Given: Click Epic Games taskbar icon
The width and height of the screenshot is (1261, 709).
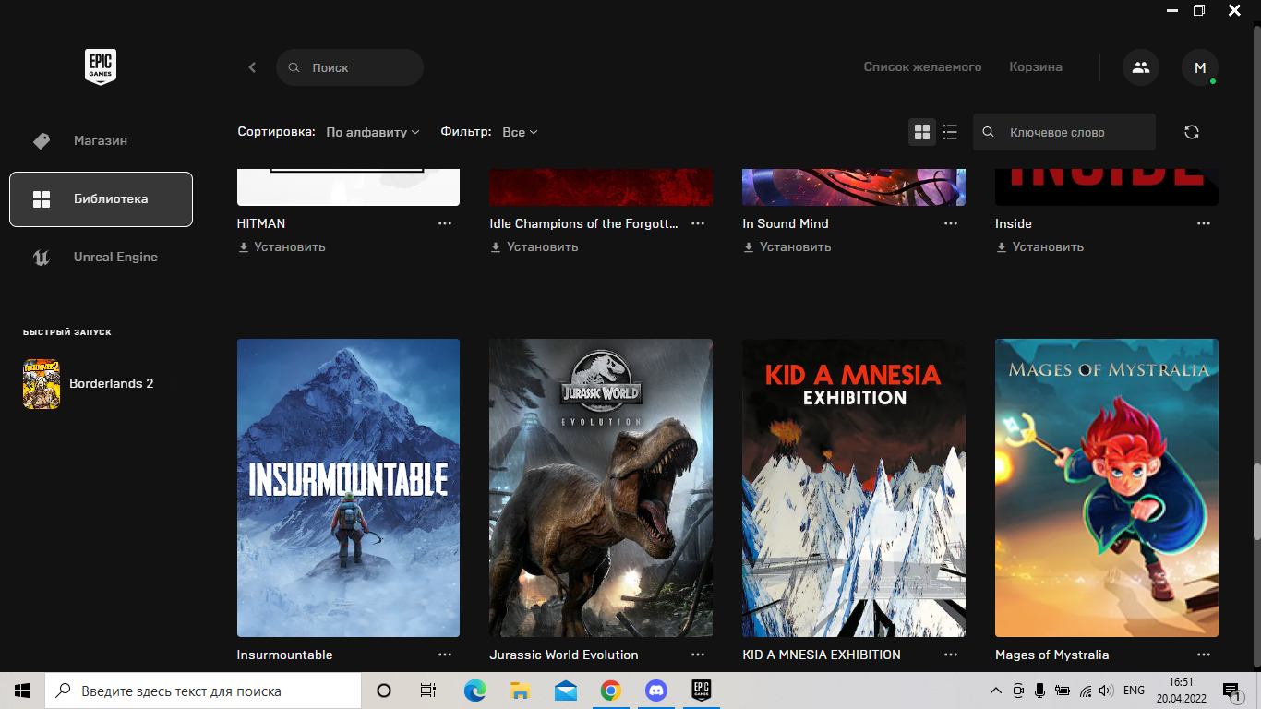Looking at the screenshot, I should click(701, 691).
